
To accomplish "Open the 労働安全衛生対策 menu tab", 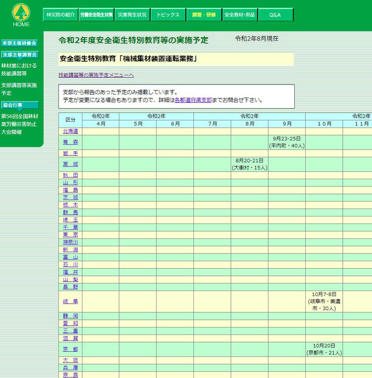I will tap(97, 15).
